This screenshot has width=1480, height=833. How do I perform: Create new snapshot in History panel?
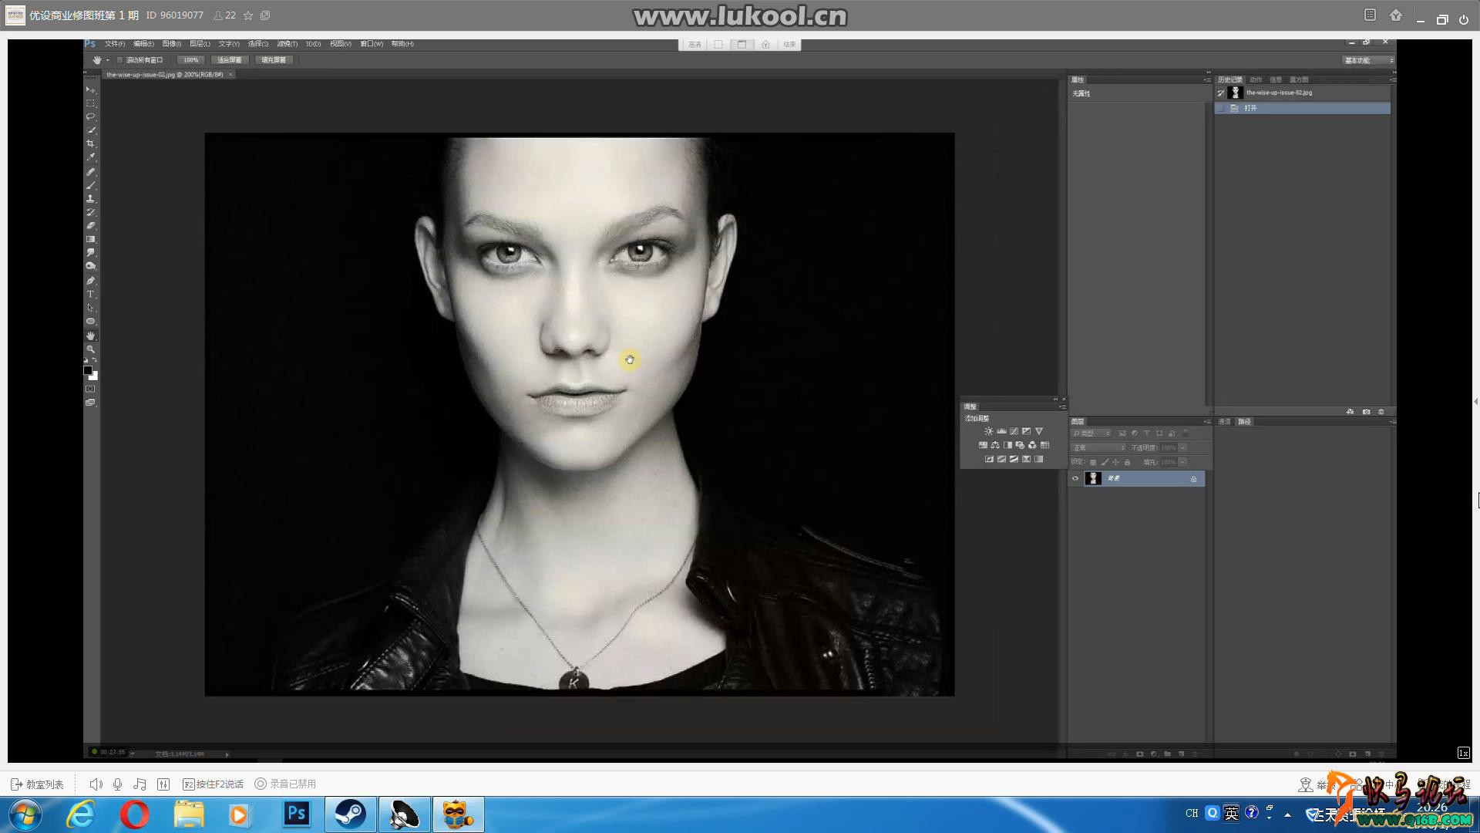click(x=1366, y=412)
